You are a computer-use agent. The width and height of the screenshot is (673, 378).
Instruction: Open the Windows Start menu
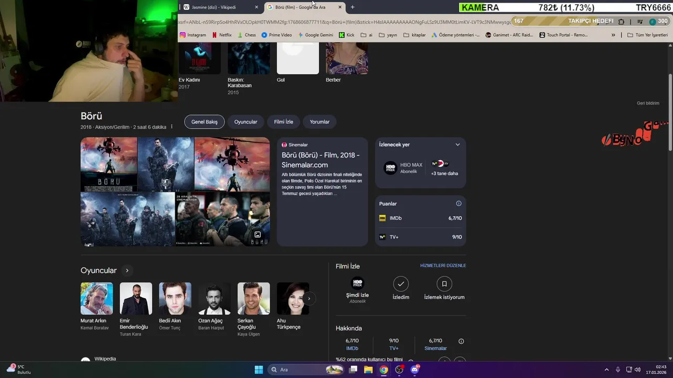259,370
